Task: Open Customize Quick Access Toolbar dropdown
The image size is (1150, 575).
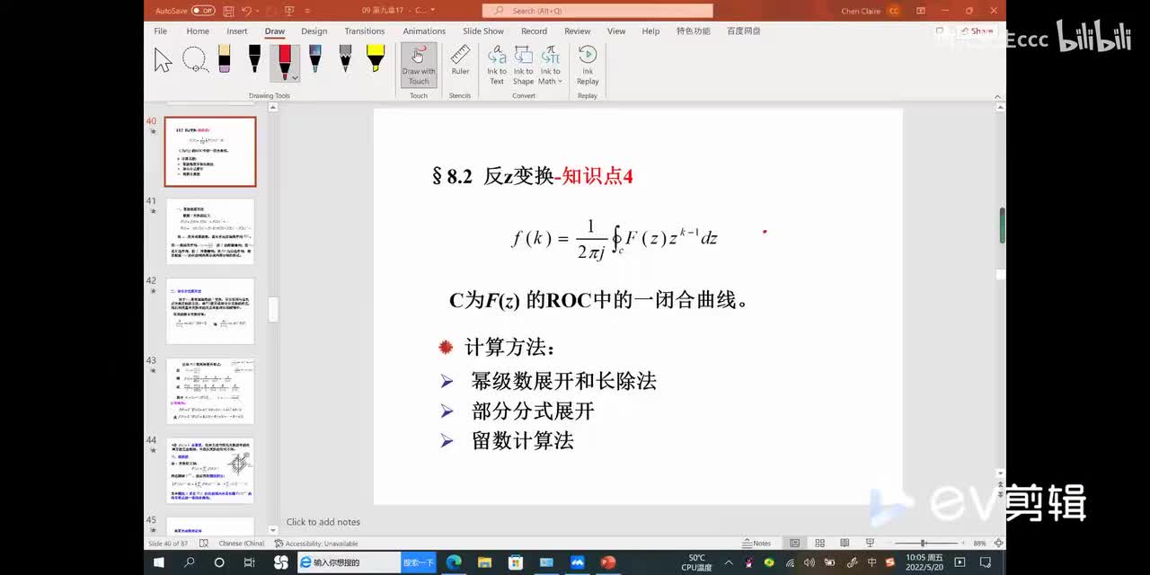Action: [x=305, y=11]
